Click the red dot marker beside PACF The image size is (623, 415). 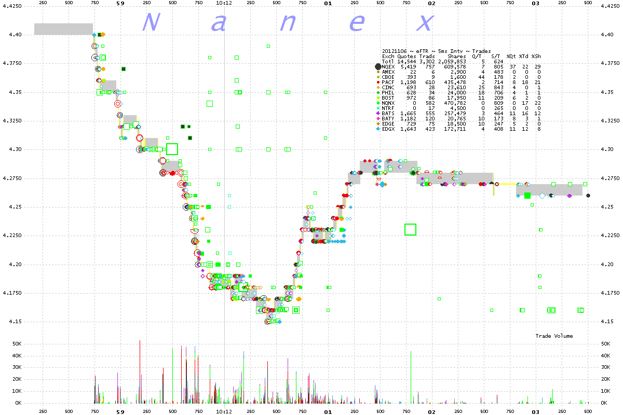pos(378,82)
